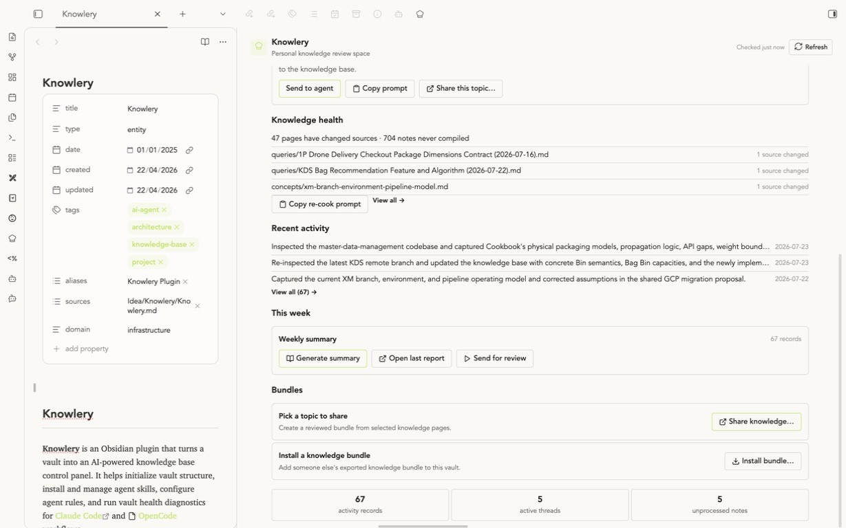
Task: Click the robot chat bubble ribbon icon
Action: (12, 298)
